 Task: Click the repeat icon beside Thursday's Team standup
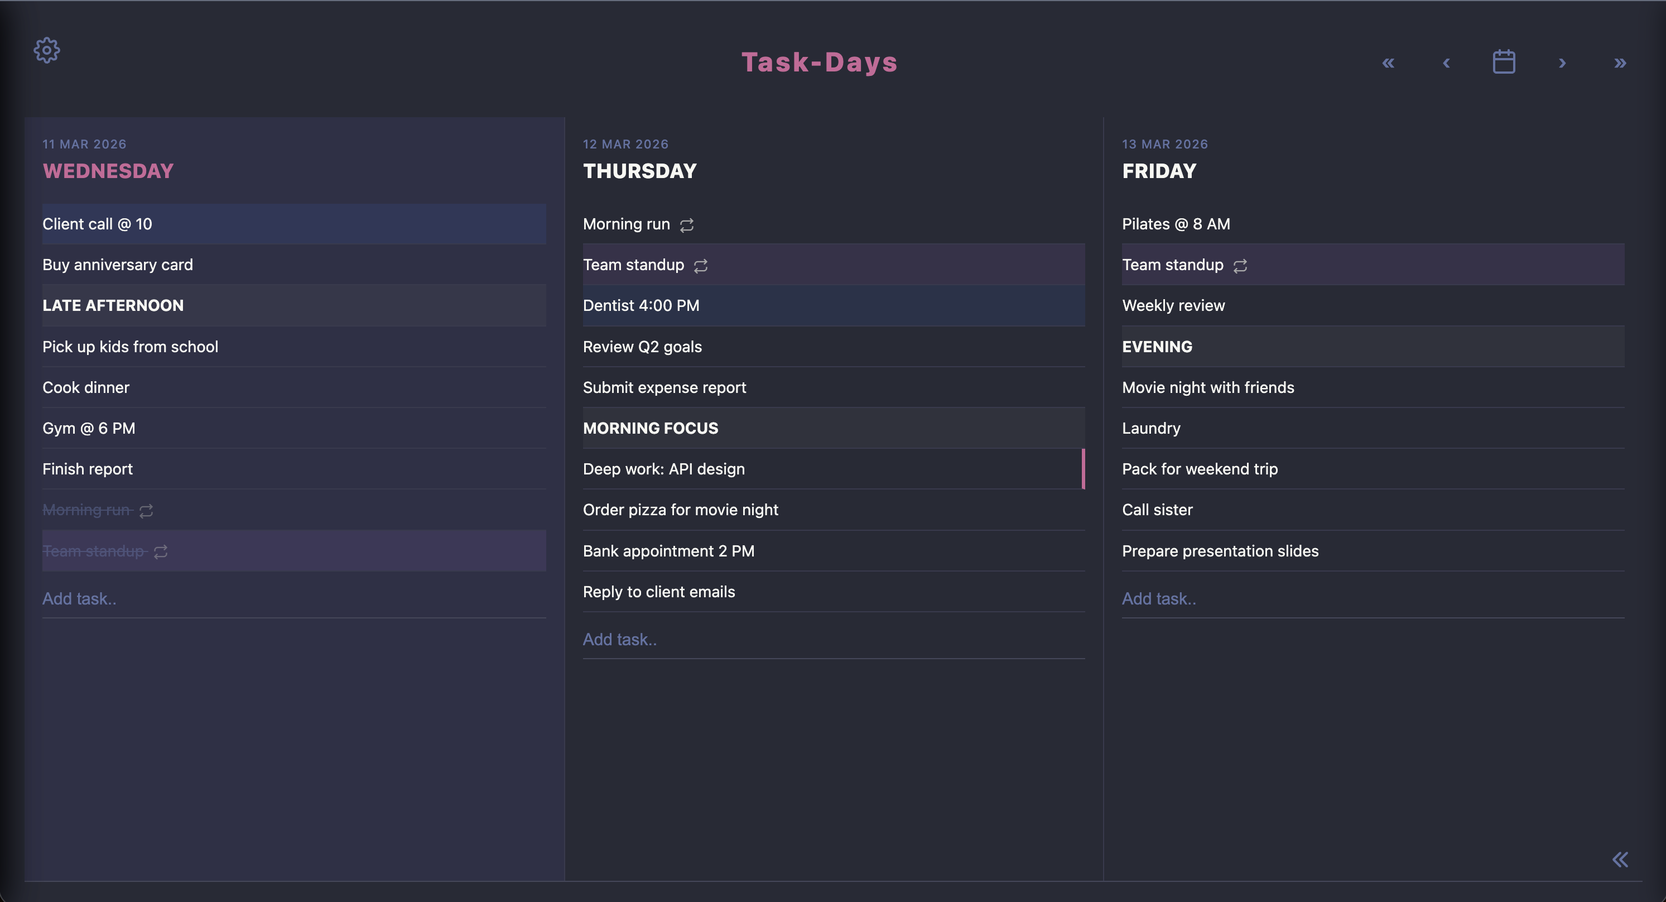(x=701, y=265)
